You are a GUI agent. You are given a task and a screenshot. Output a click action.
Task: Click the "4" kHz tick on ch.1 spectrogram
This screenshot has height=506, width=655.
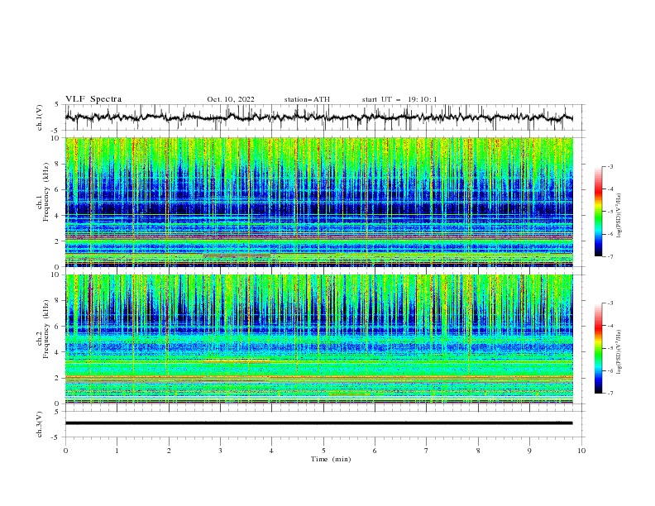pos(58,216)
